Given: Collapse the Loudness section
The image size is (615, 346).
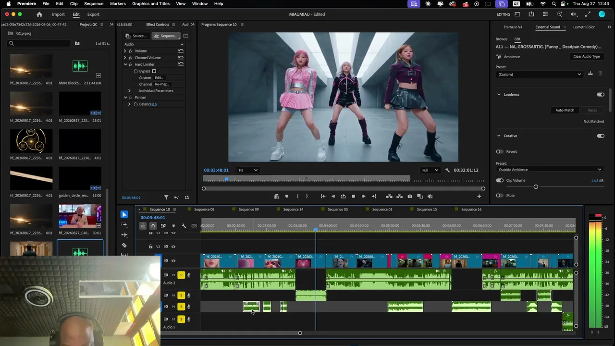Looking at the screenshot, I should (499, 95).
